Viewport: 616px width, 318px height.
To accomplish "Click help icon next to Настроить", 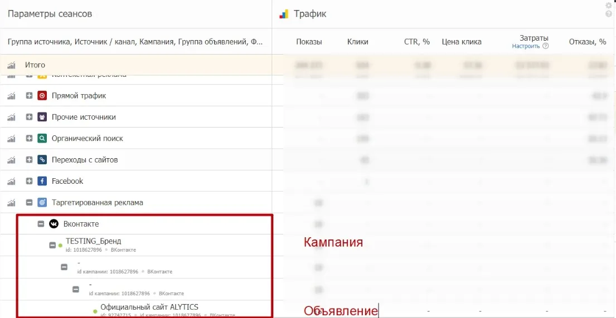I will click(545, 46).
